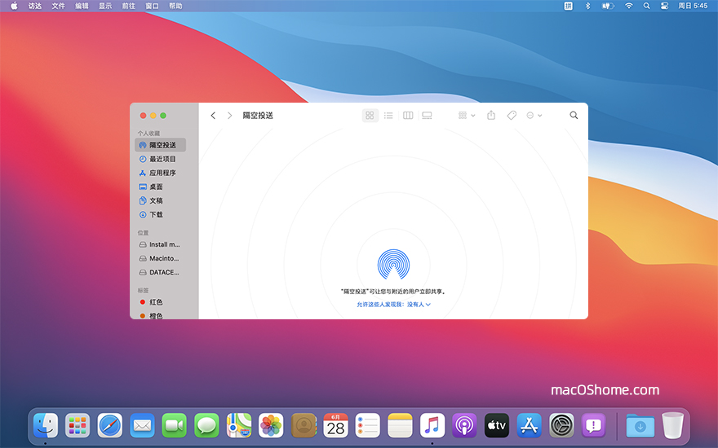Select the Install m... volume in sidebar
The image size is (718, 448).
160,244
